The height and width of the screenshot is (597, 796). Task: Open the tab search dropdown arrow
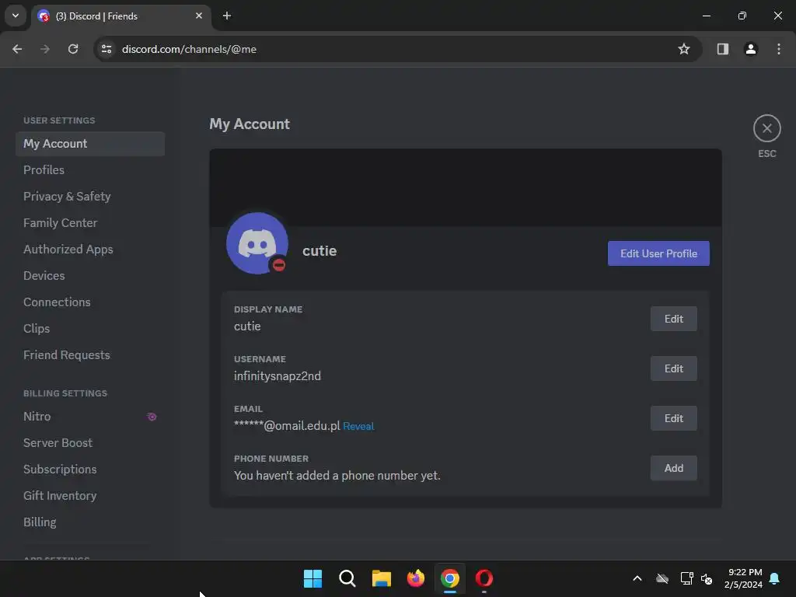16,16
